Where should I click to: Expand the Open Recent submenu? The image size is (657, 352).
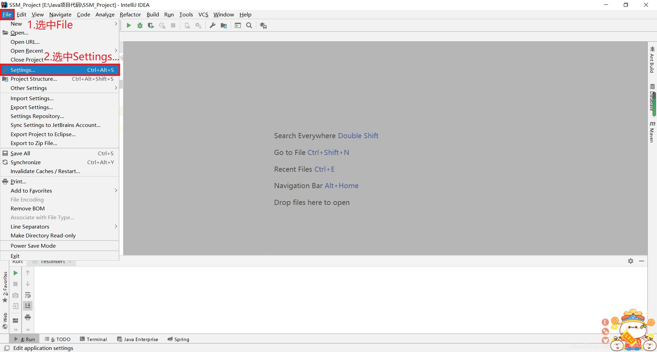[27, 51]
